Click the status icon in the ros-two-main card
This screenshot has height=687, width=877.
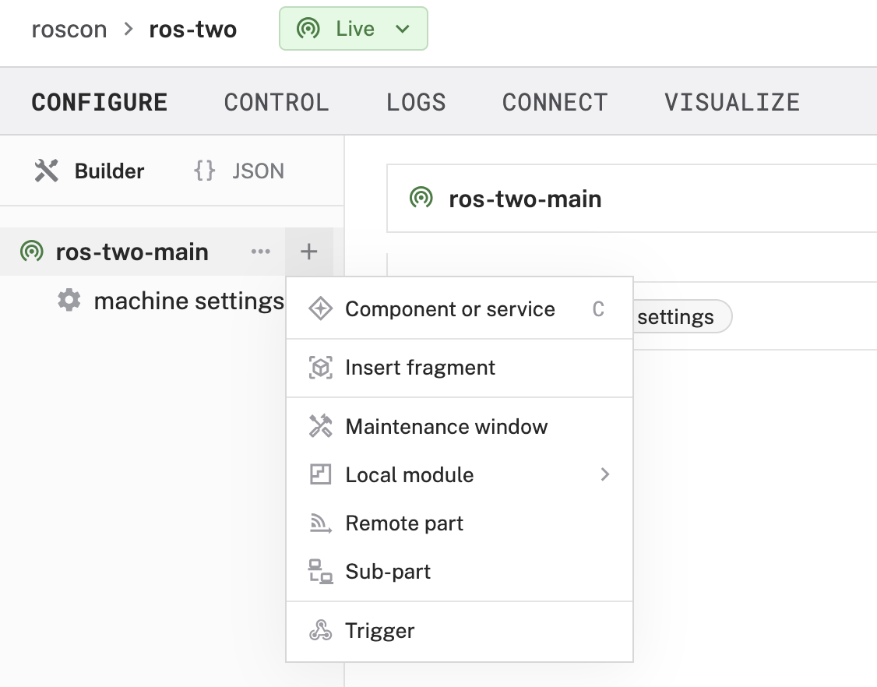[x=421, y=198]
